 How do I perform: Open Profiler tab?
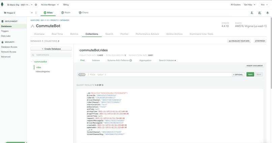click(x=125, y=34)
